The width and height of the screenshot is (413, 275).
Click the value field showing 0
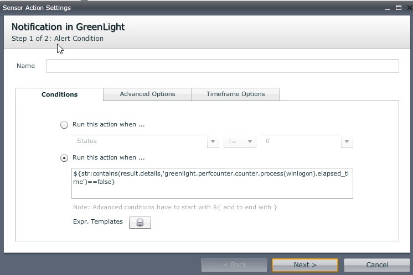(x=301, y=141)
